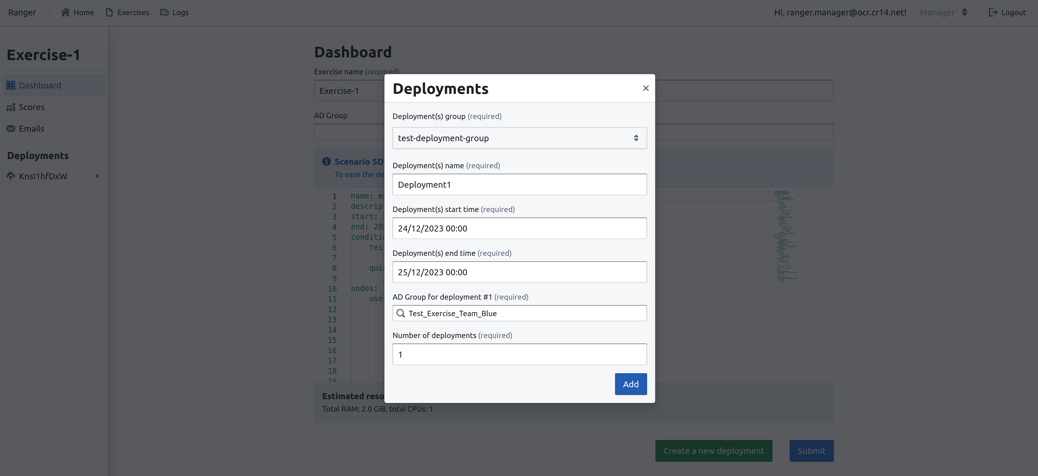Open Exercises via its document icon

click(x=109, y=12)
